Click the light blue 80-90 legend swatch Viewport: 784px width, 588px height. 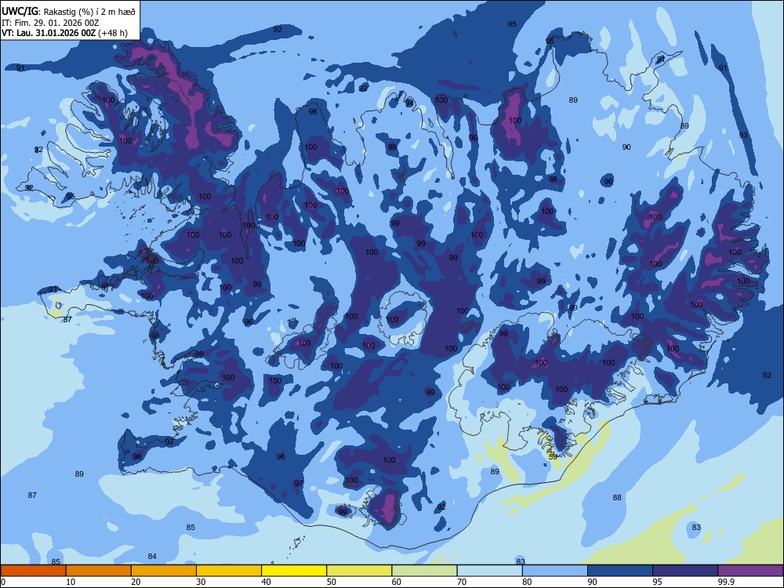[555, 571]
